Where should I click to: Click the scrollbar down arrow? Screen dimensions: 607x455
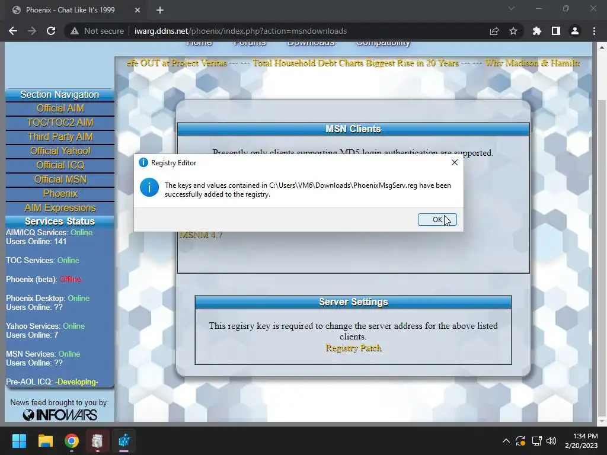[x=602, y=421]
